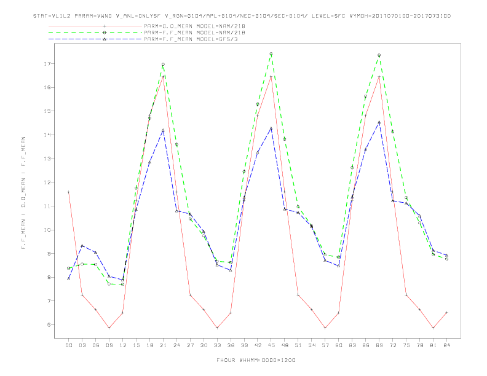Click x-axis tick label 72

pyautogui.click(x=392, y=345)
